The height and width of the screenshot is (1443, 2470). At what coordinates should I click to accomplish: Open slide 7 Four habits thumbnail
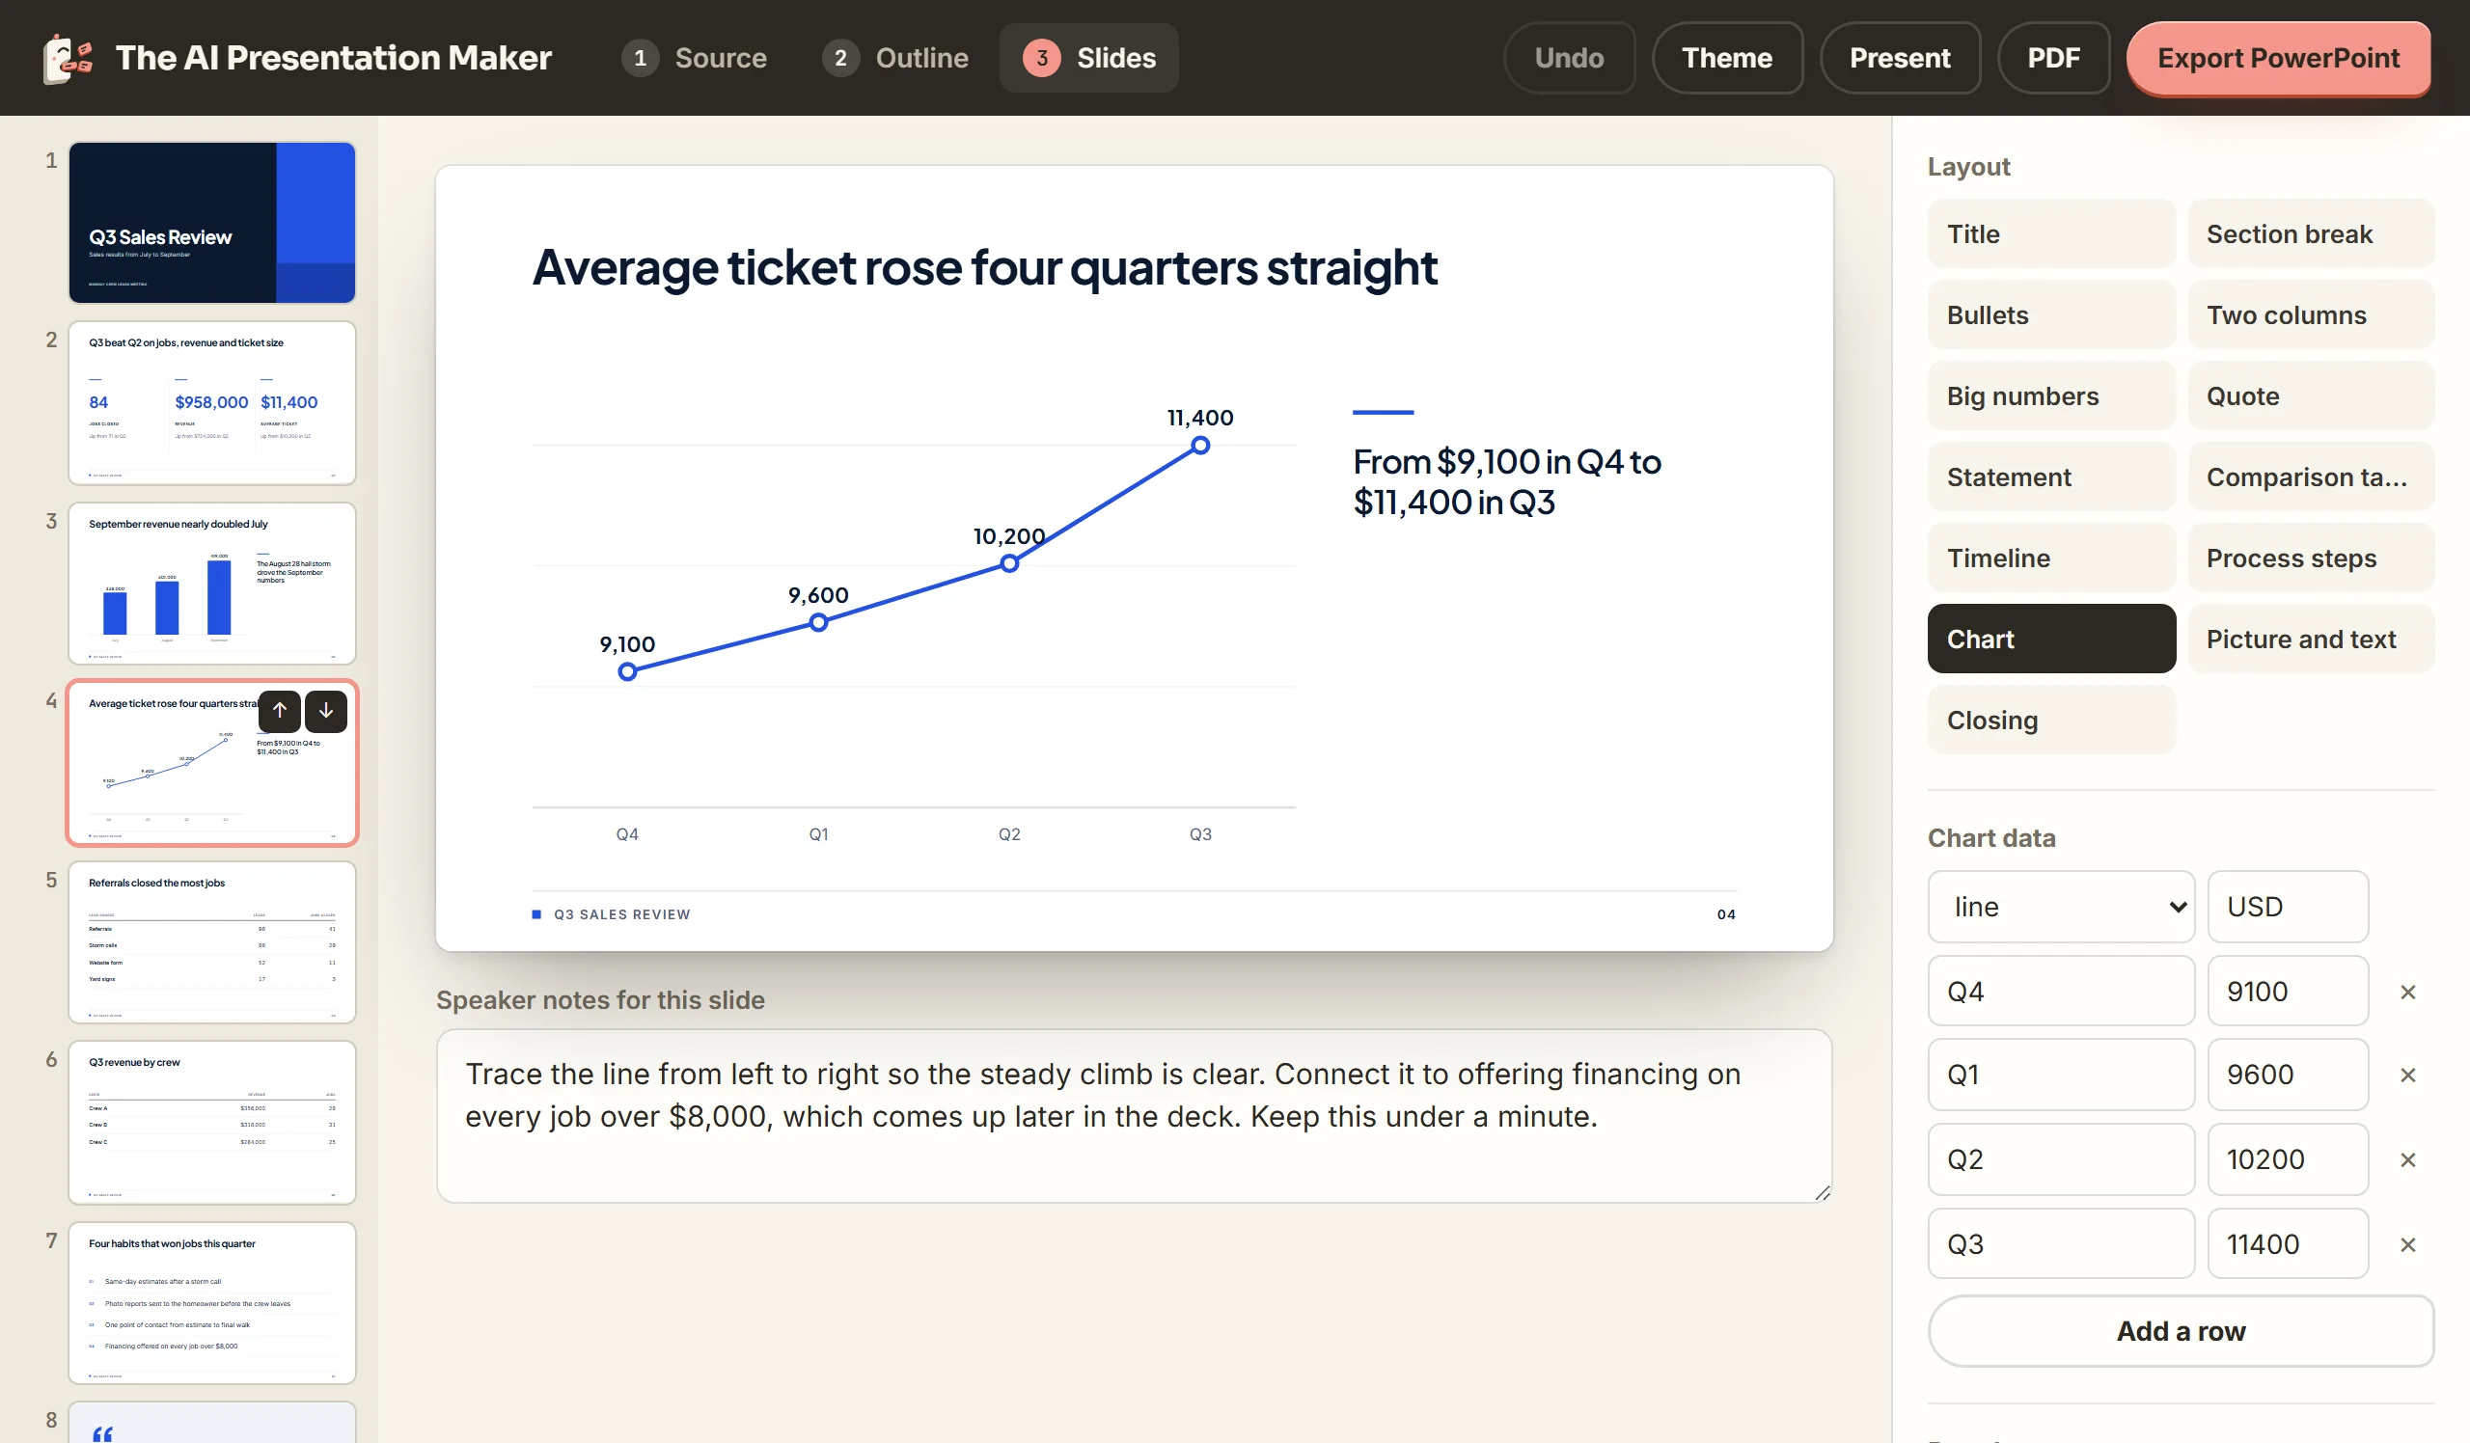(211, 1303)
